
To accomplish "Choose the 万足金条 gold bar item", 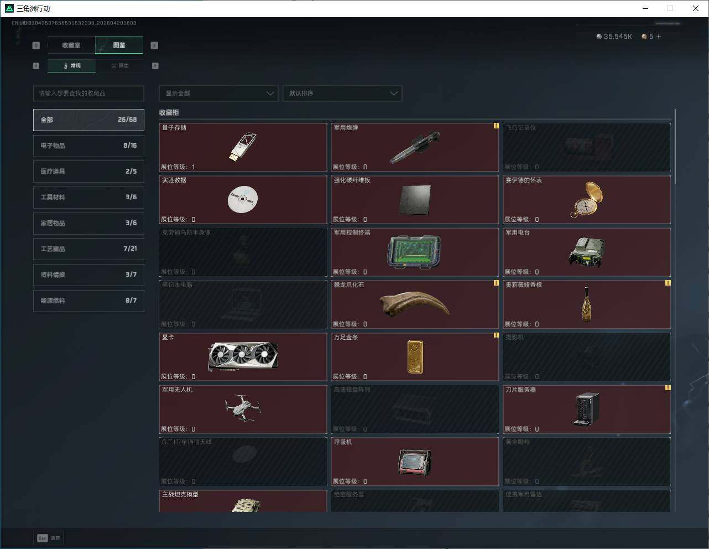I will [415, 357].
